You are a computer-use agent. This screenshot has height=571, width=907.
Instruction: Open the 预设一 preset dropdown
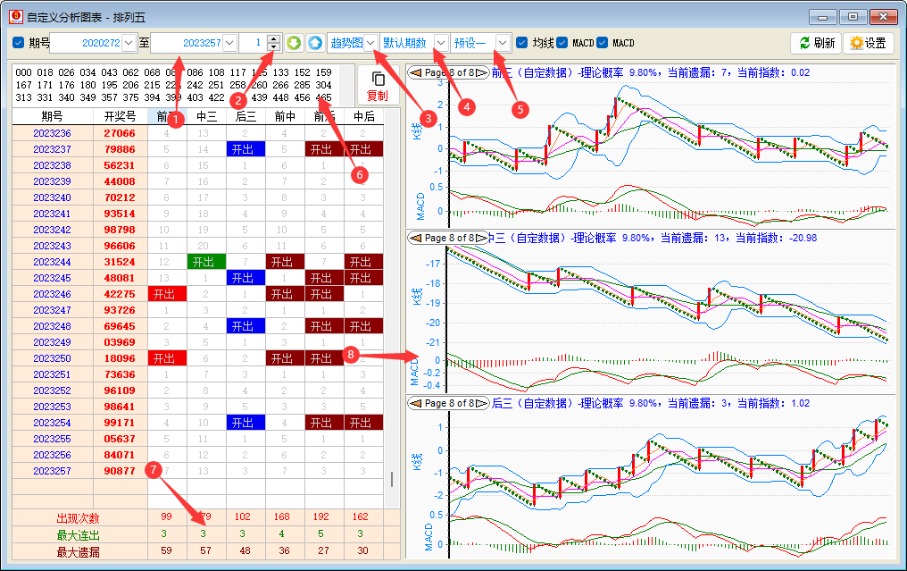[x=503, y=43]
